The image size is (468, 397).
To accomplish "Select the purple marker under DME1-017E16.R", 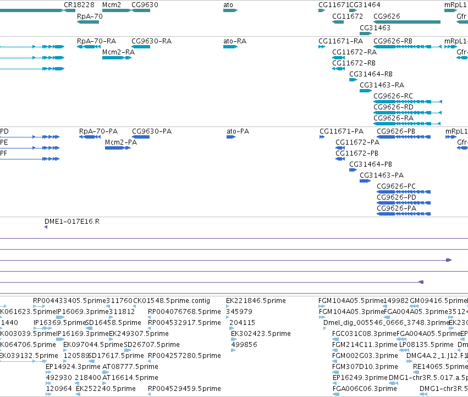I will coord(46,227).
